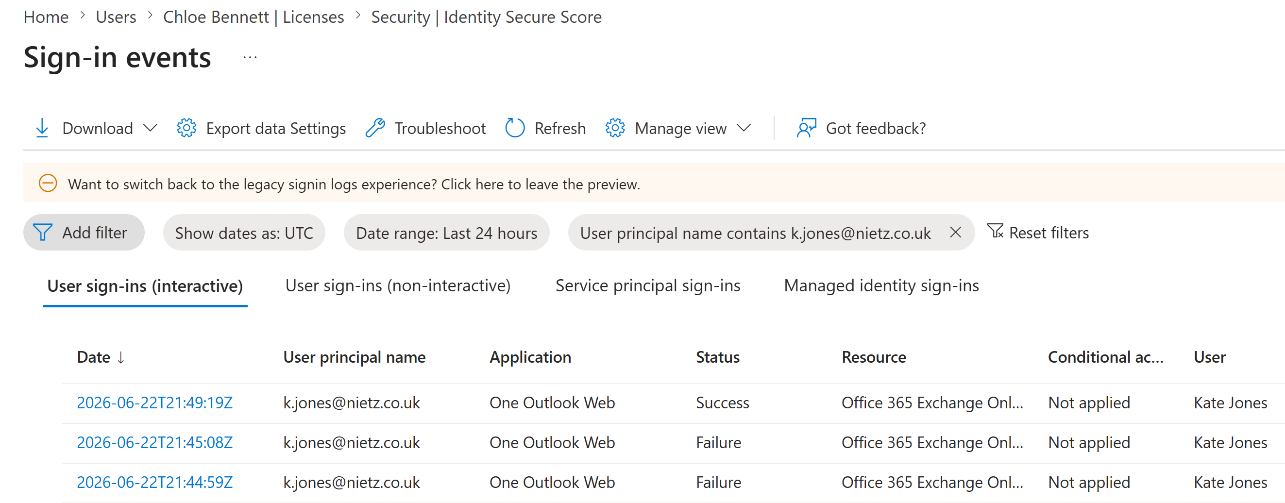Viewport: 1285px width, 503px height.
Task: Sort by User column header
Action: [1209, 357]
